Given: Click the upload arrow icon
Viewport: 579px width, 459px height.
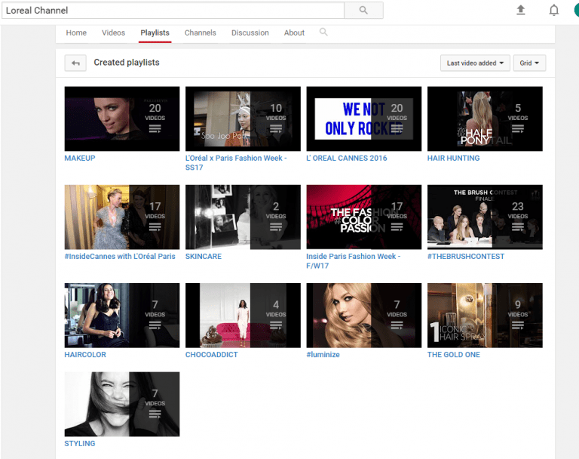Looking at the screenshot, I should [x=521, y=10].
